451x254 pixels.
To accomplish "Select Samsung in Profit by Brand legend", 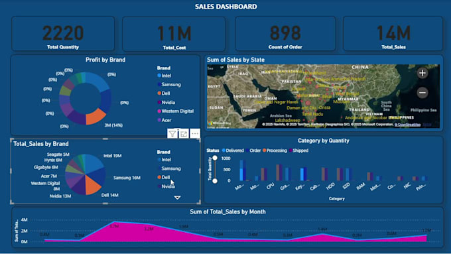I will (169, 85).
